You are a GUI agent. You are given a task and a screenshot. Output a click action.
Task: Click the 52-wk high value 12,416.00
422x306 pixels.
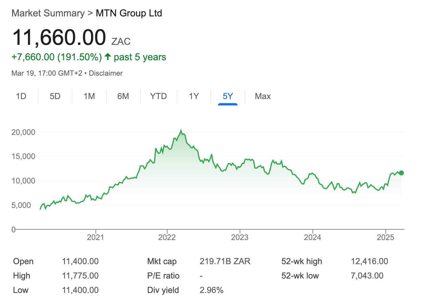point(369,261)
